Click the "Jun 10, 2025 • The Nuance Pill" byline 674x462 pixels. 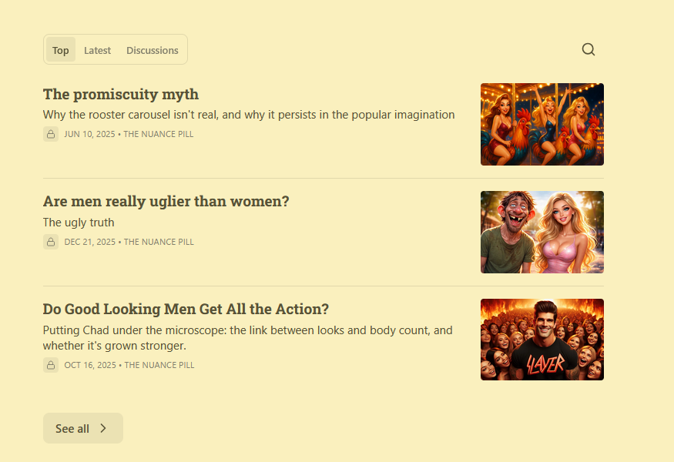pyautogui.click(x=129, y=134)
